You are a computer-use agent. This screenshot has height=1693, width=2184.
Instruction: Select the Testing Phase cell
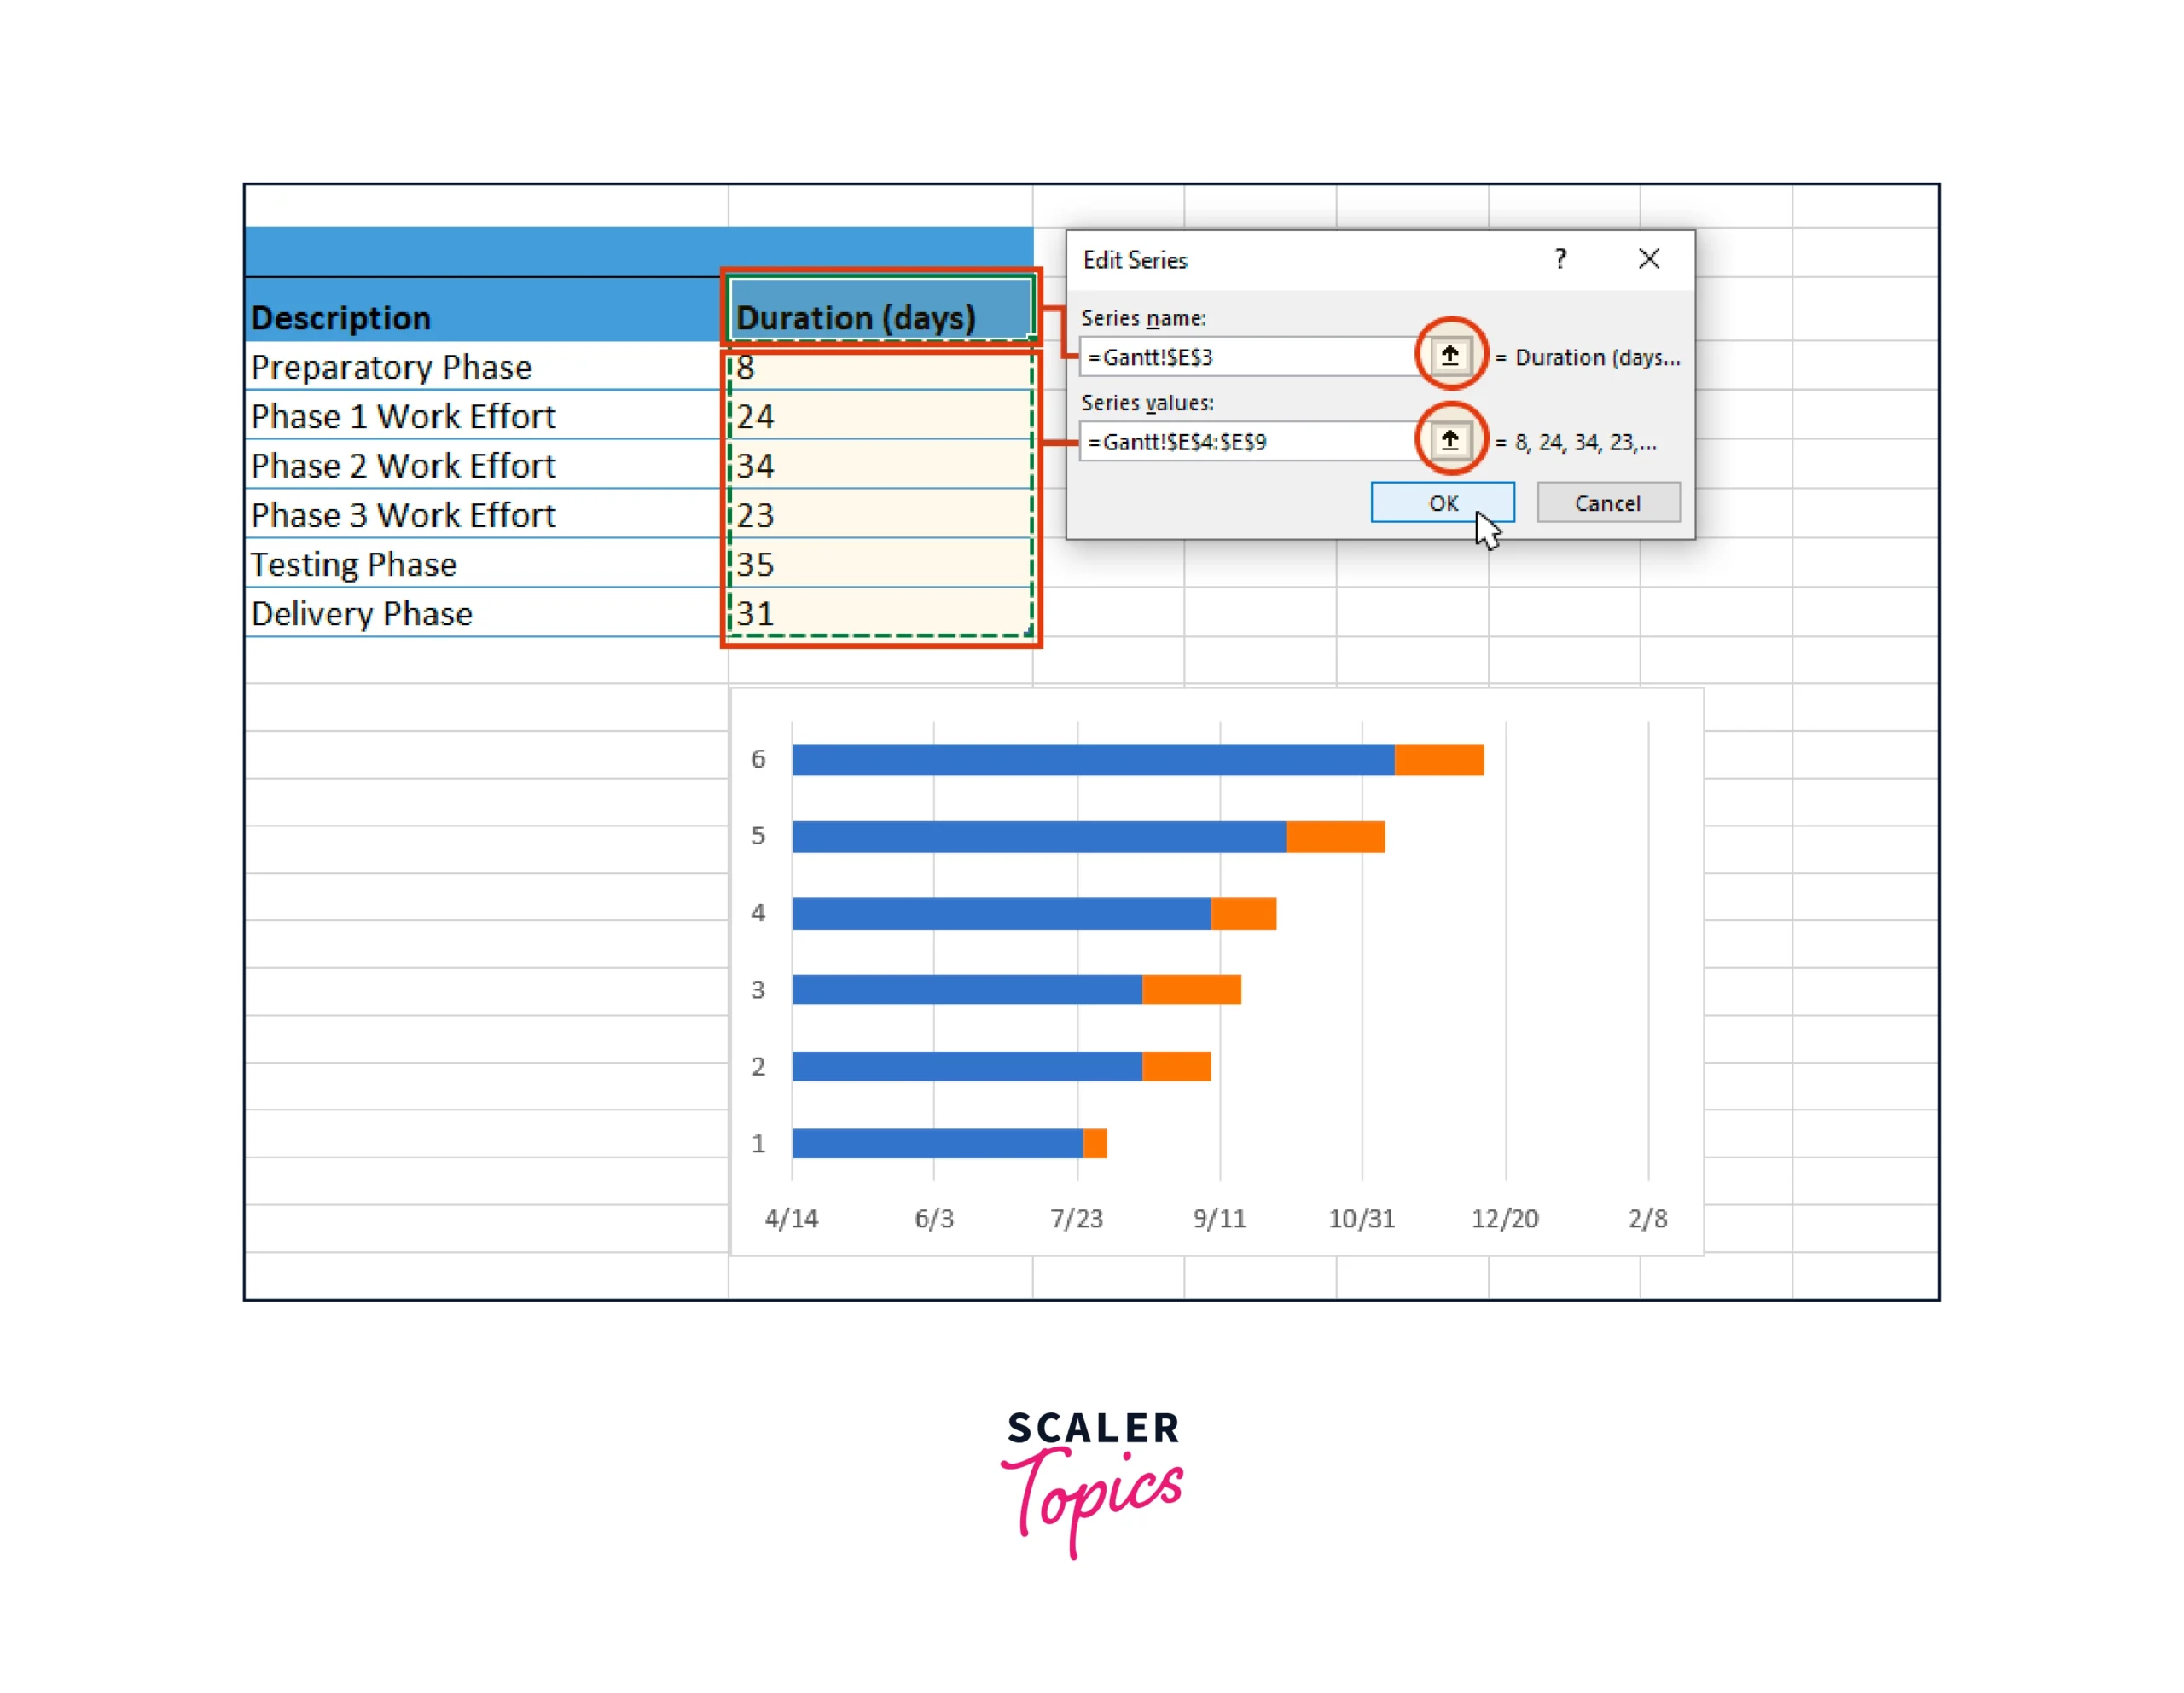coord(354,564)
